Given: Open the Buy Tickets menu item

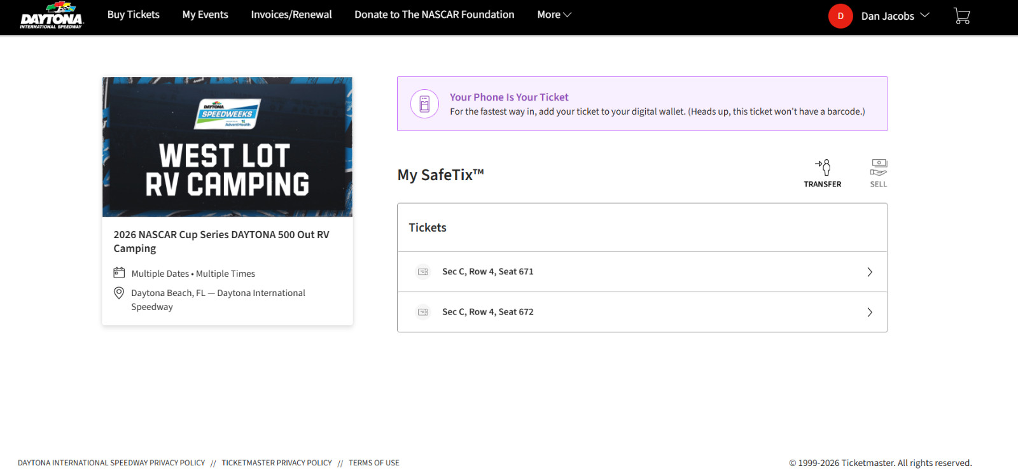Looking at the screenshot, I should (x=134, y=15).
